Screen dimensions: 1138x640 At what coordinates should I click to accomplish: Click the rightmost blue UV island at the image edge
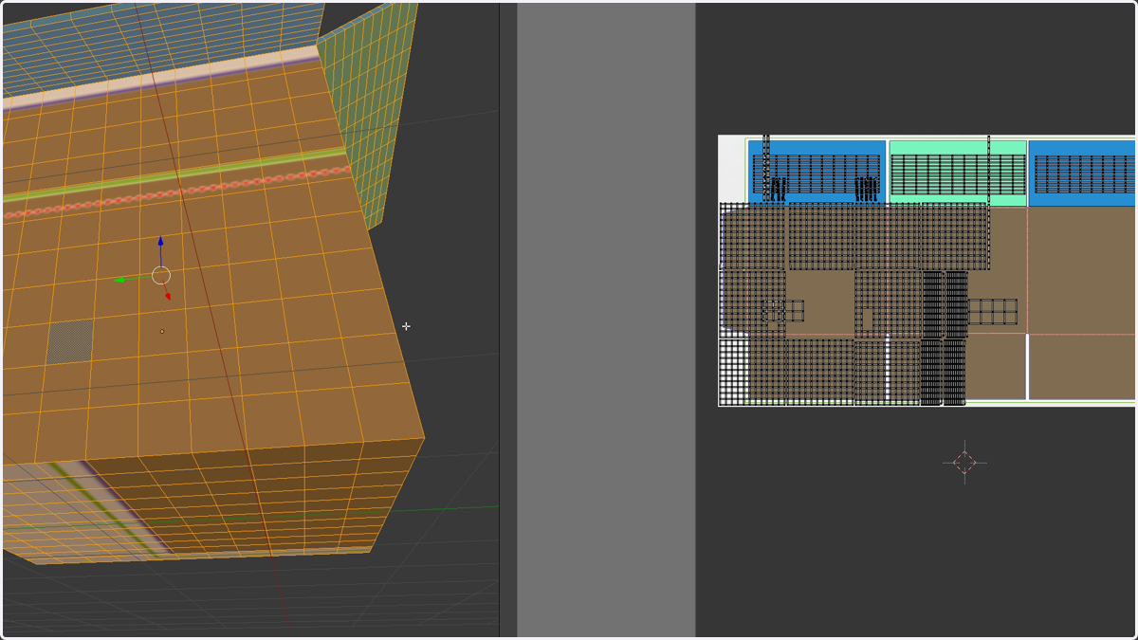1082,173
